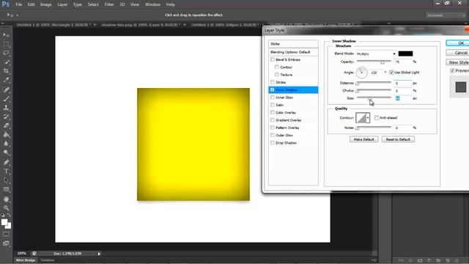Enable the Outer Glow checkbox
This screenshot has height=264, width=469.
272,135
